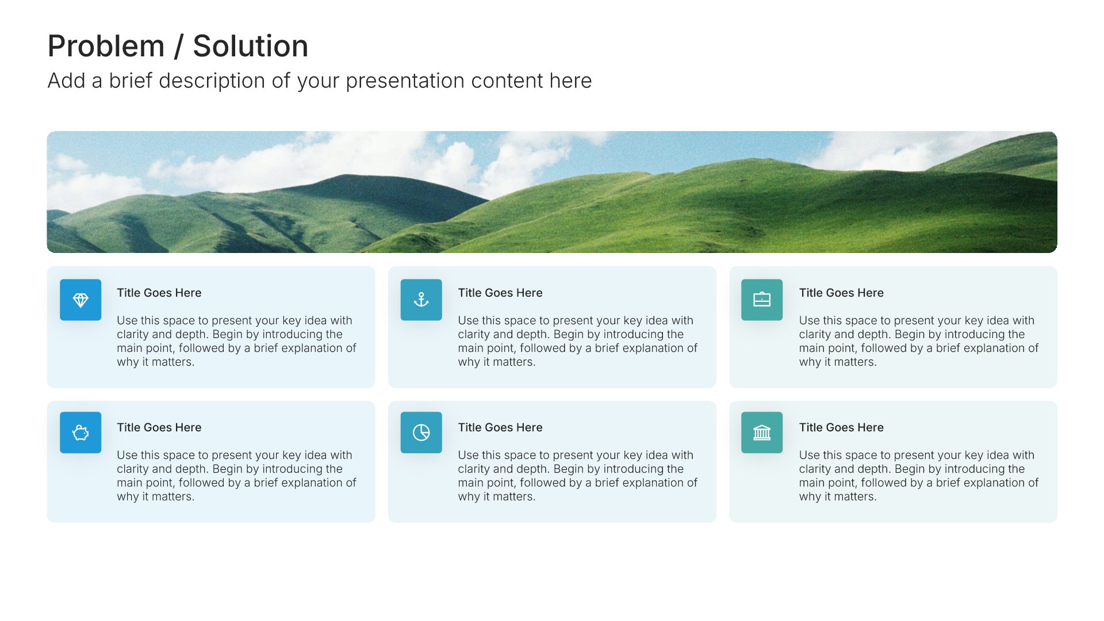Select the piggy bank icon tile
The image size is (1104, 621).
tap(80, 432)
